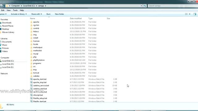Click the change view icon
The height and width of the screenshot is (111, 198).
[186, 14]
